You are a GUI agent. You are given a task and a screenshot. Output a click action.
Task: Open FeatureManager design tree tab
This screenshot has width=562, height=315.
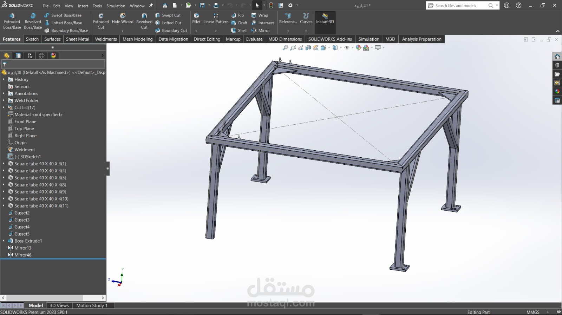[x=6, y=55]
